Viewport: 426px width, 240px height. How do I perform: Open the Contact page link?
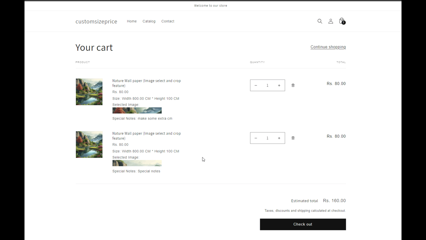point(167,21)
